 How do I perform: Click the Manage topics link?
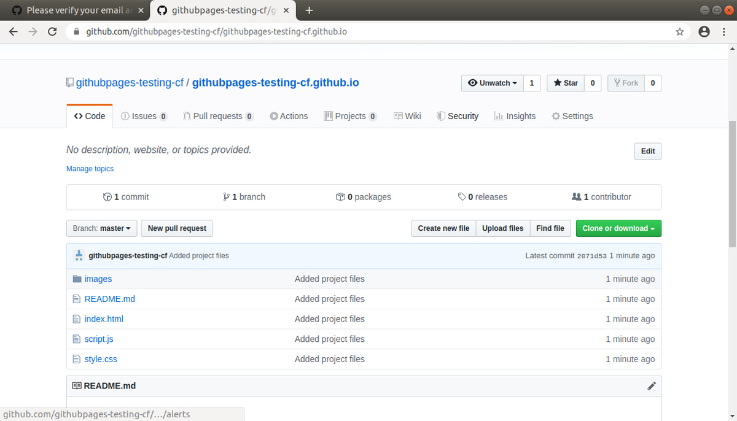90,168
